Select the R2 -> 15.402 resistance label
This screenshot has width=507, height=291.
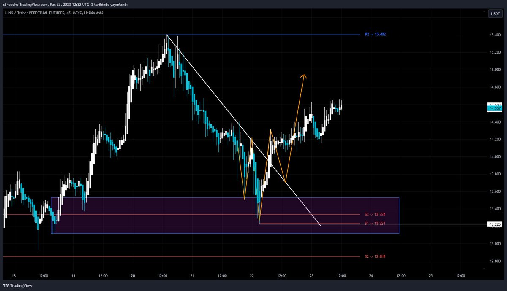point(375,34)
